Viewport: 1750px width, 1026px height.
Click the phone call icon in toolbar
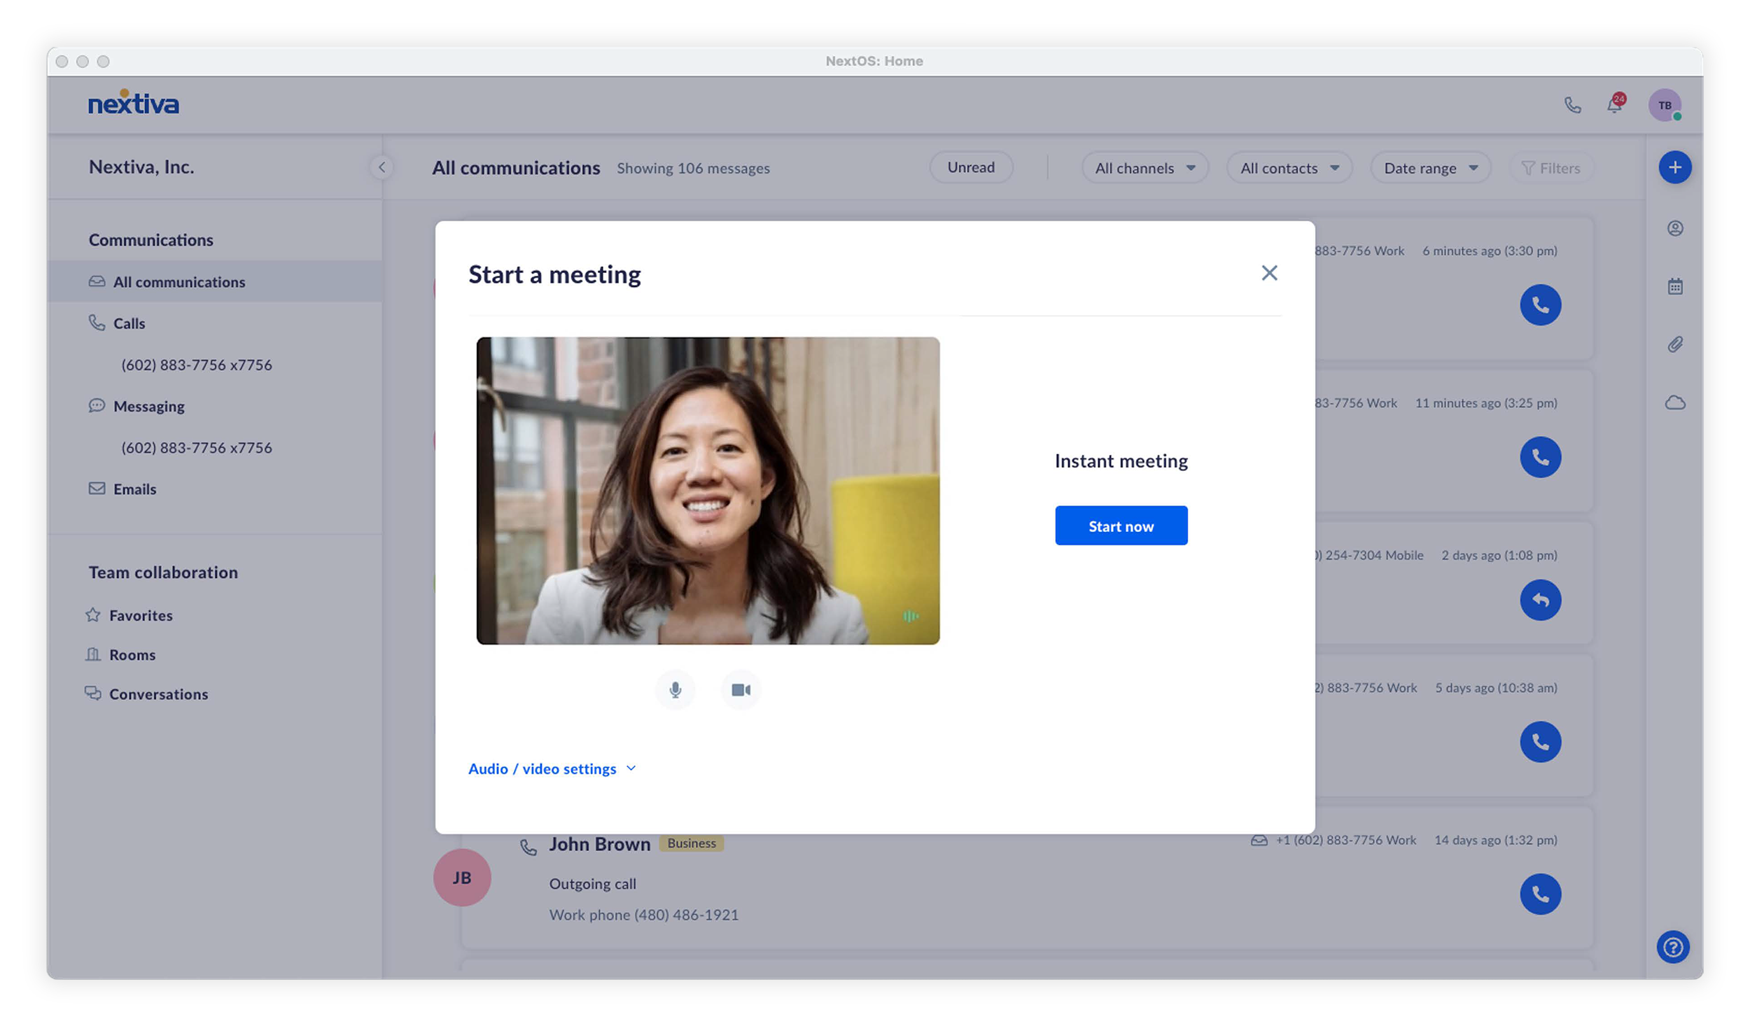pyautogui.click(x=1574, y=105)
